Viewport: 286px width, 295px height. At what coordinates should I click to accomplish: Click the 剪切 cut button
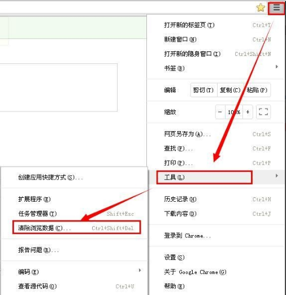(x=203, y=90)
